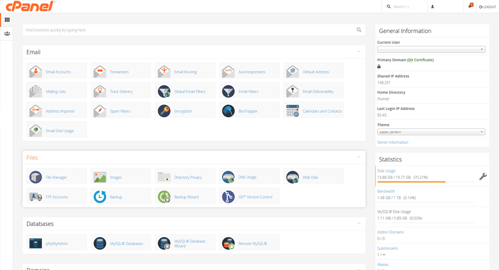
Task: Click the home grid sidebar icon
Action: (x=7, y=20)
